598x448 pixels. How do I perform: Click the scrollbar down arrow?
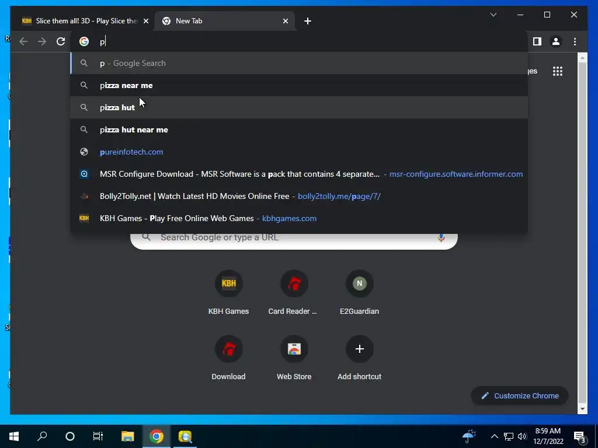tap(582, 409)
